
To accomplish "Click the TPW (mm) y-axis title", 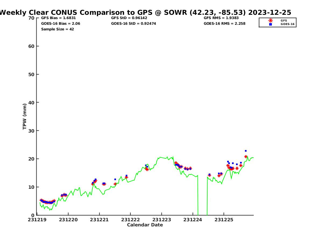I will (x=25, y=116).
